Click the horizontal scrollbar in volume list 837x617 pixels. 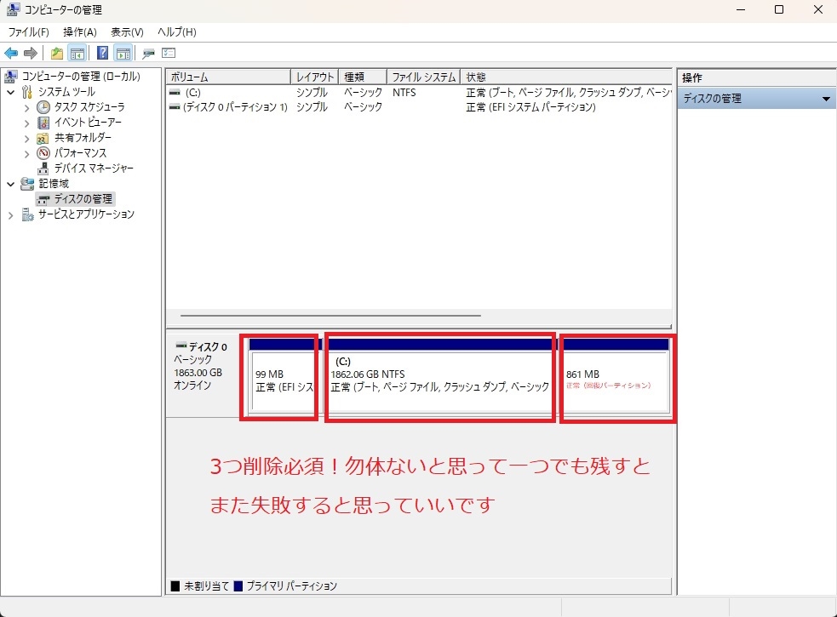(x=331, y=316)
